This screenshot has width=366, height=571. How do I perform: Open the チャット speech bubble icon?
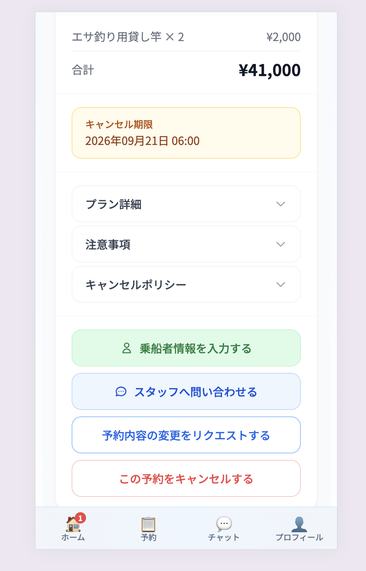(x=224, y=524)
